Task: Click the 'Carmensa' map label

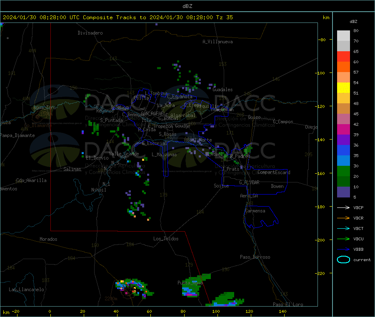Action: tap(255, 211)
